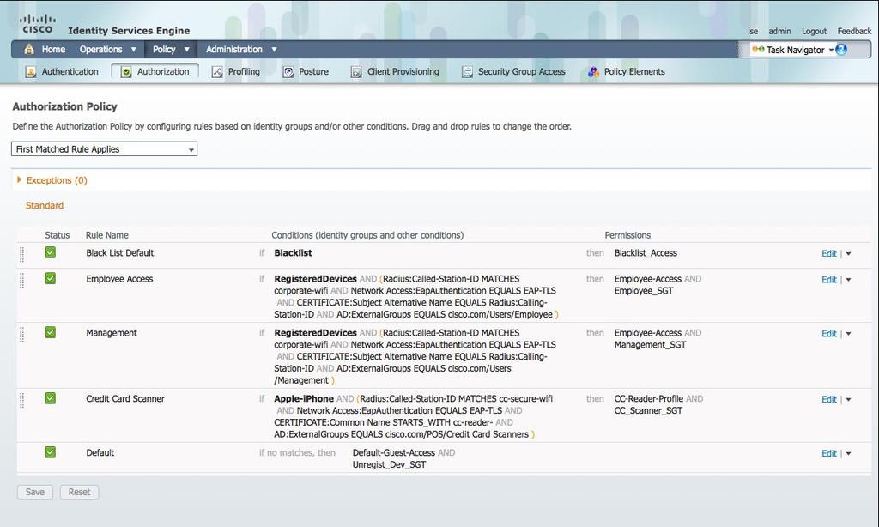Click the Permissions column header
The image size is (879, 527).
click(627, 235)
